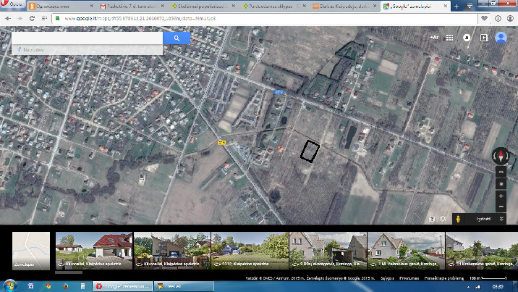Collapse the Tyrinėti imagery strip
The height and width of the screenshot is (292, 518).
tap(502, 218)
